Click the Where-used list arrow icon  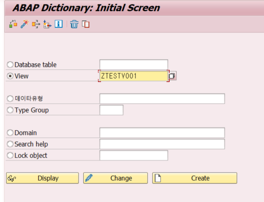(36, 24)
